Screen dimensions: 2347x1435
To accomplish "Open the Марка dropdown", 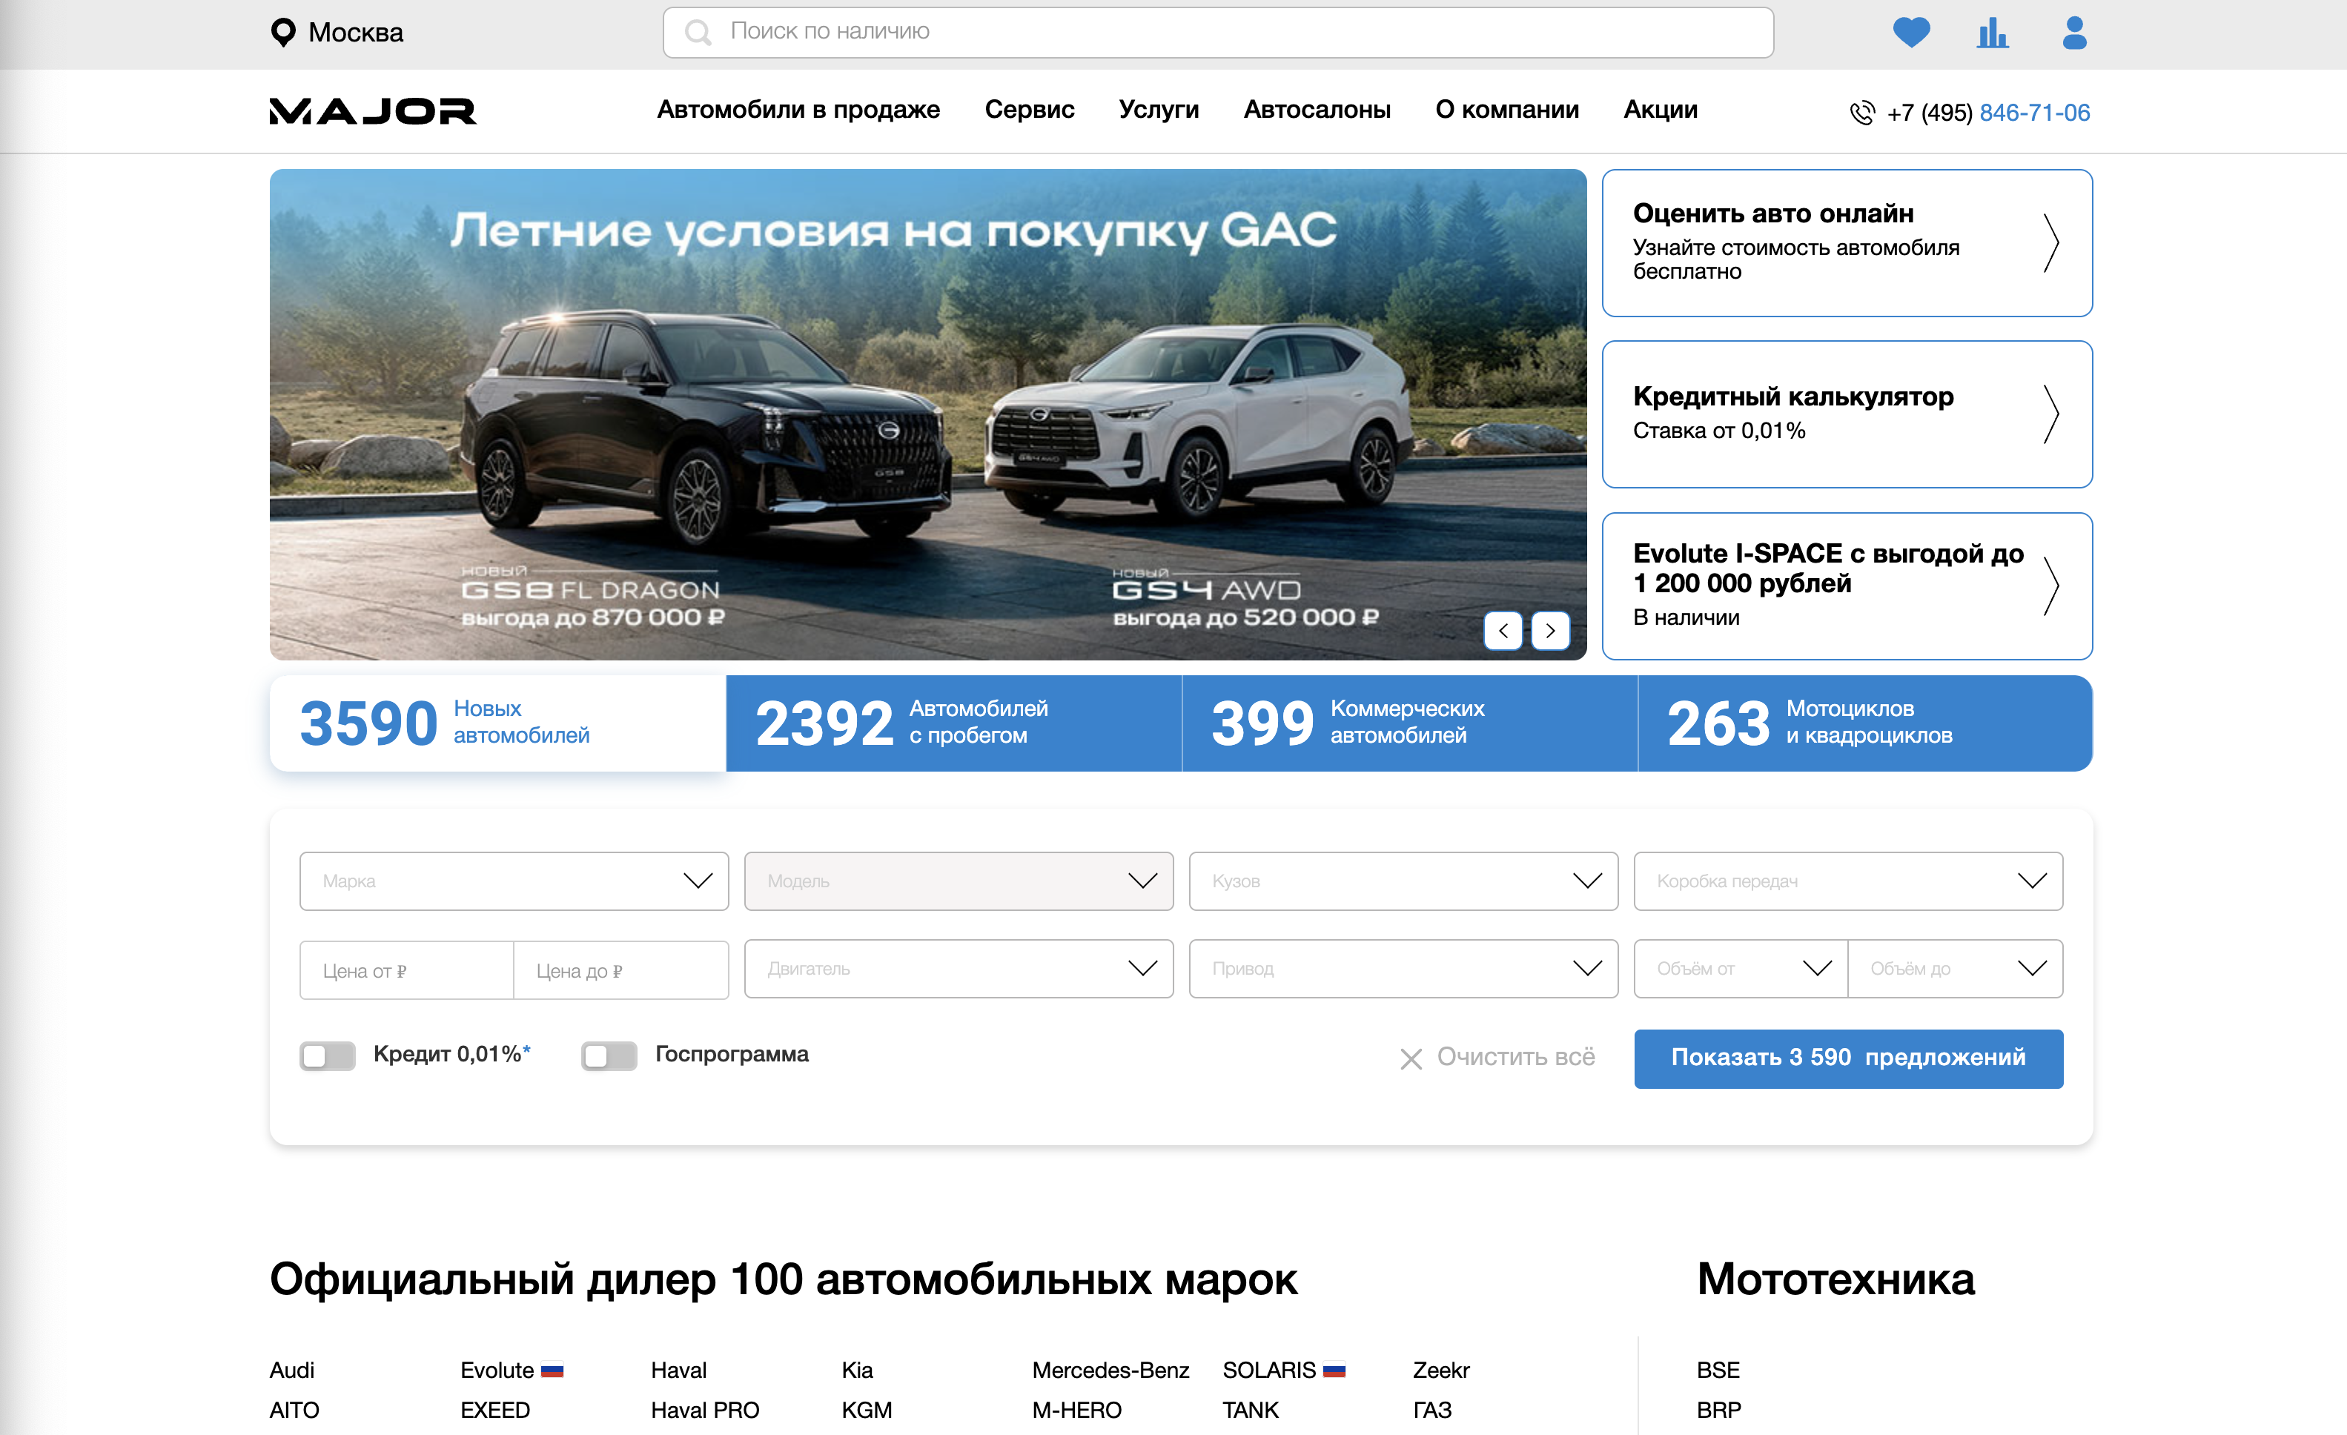I will pos(514,881).
